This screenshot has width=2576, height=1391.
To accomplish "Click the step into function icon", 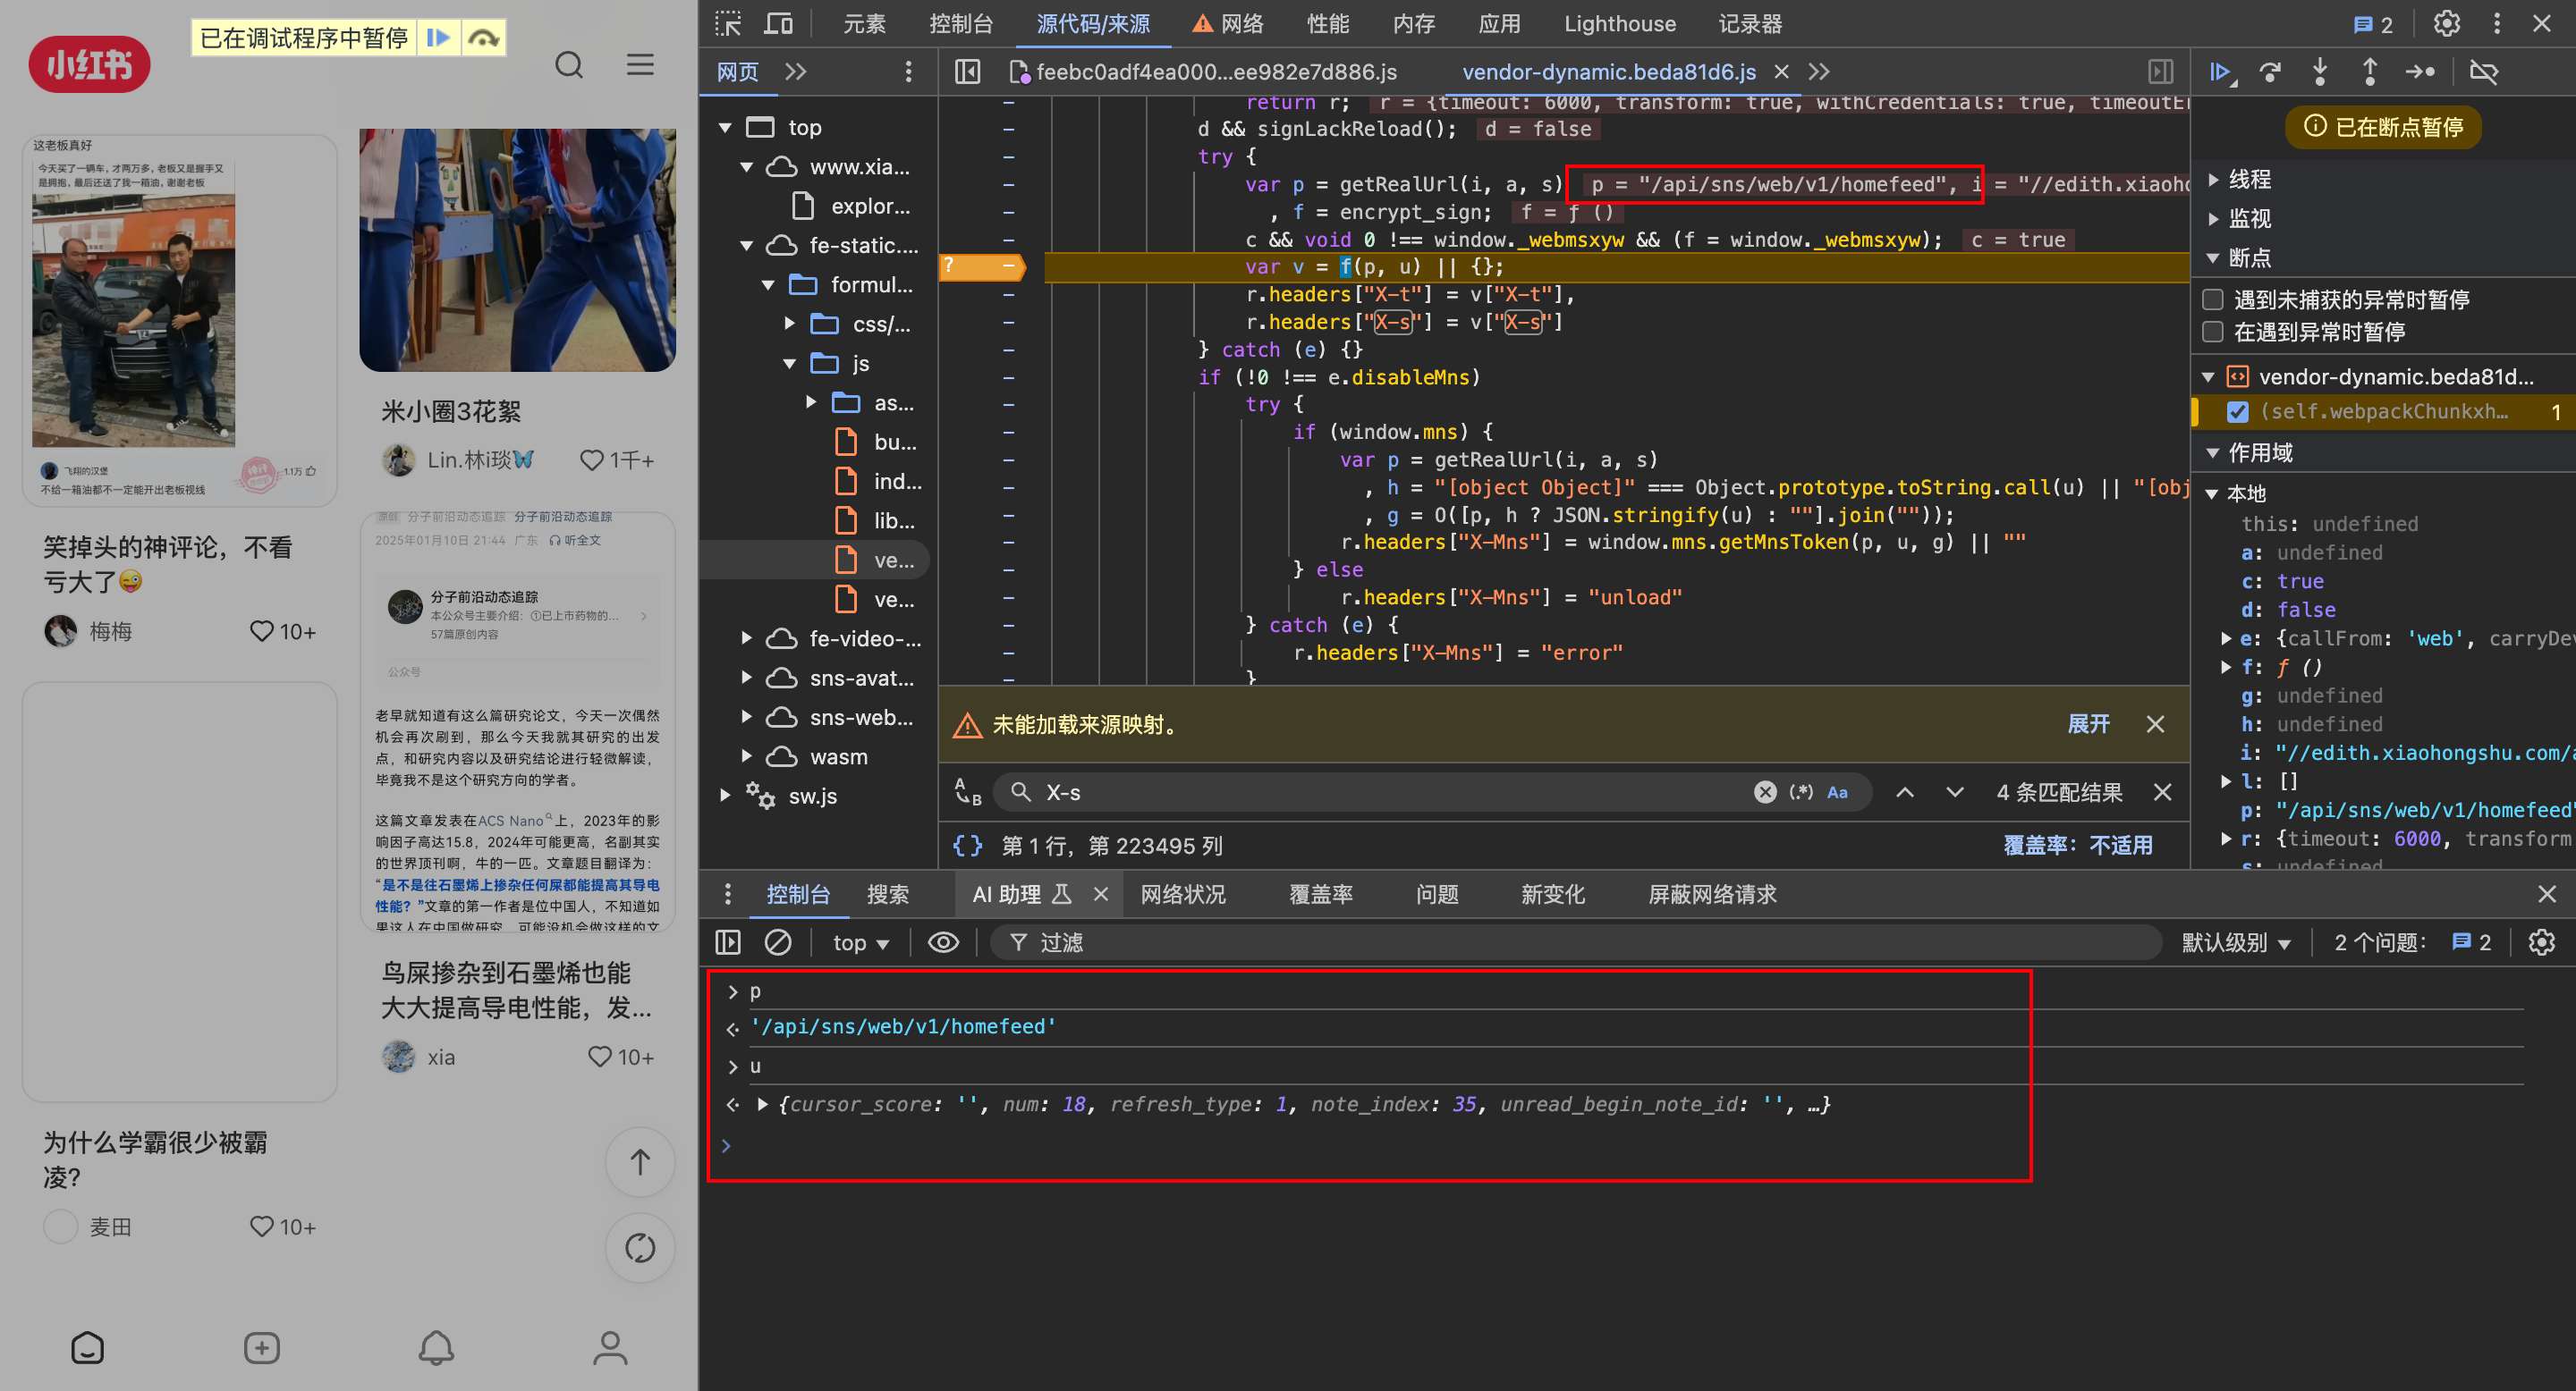I will point(2320,72).
